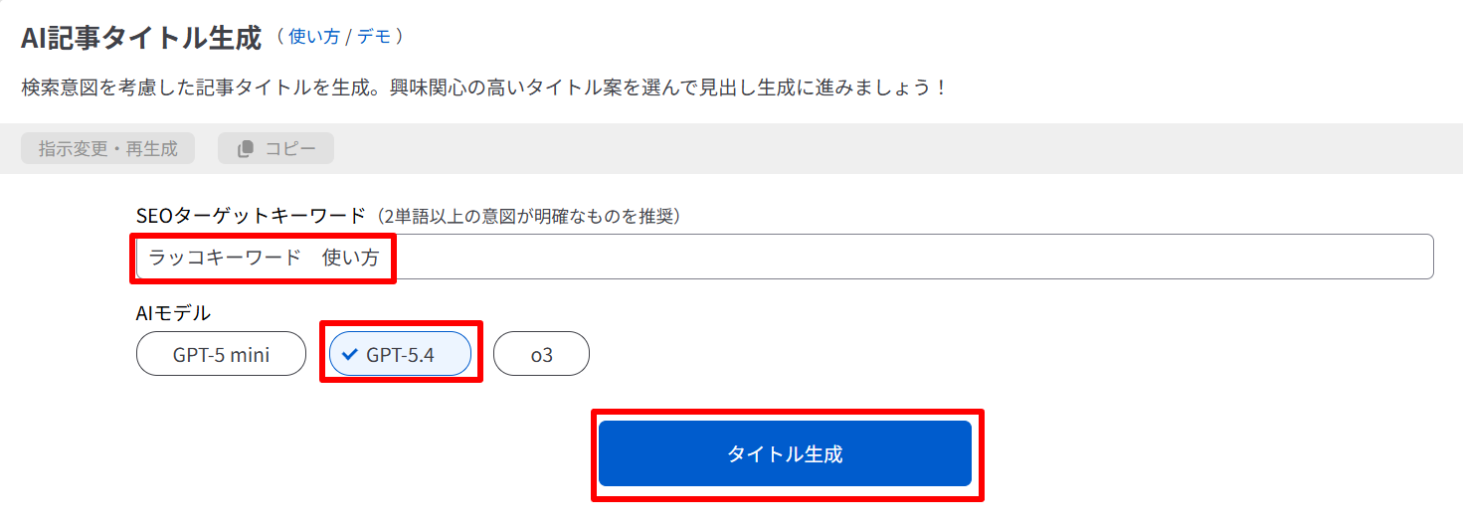1463x526 pixels.
Task: Click the AI記事タイトル生成 page heading
Action: (x=141, y=38)
